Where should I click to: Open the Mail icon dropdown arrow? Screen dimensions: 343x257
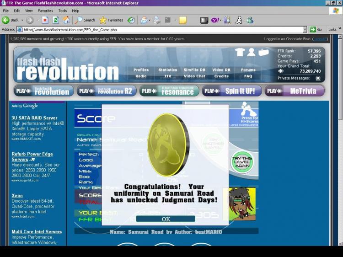150,20
